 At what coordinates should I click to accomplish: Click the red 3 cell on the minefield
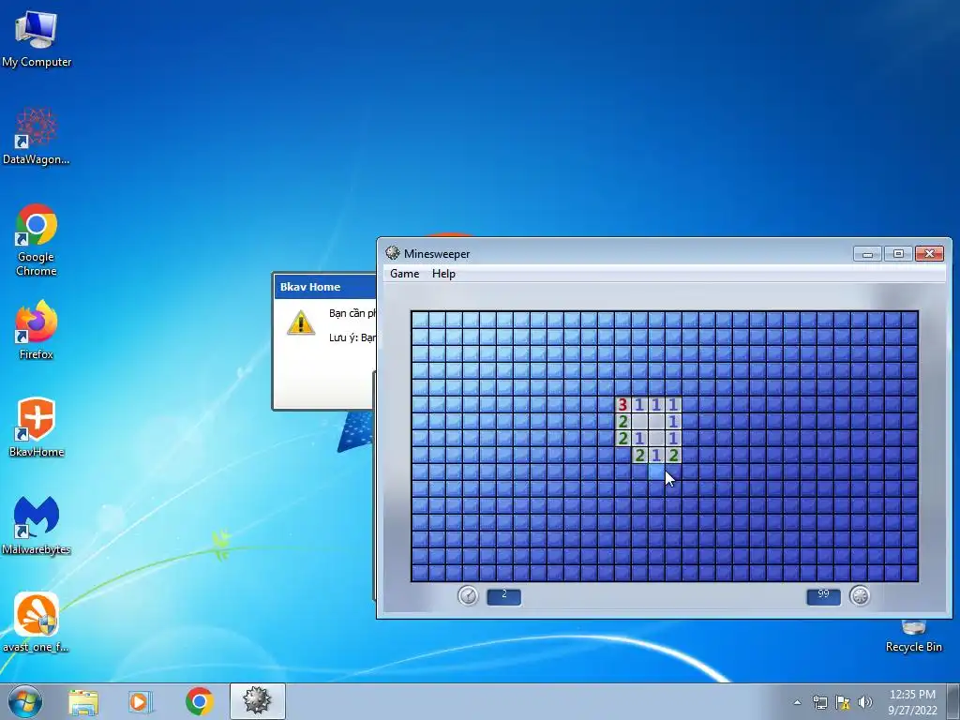pos(622,405)
